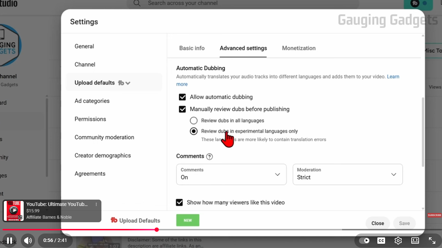The width and height of the screenshot is (442, 248).
Task: Uncheck Manually review dubs before publishing
Action: pos(182,110)
